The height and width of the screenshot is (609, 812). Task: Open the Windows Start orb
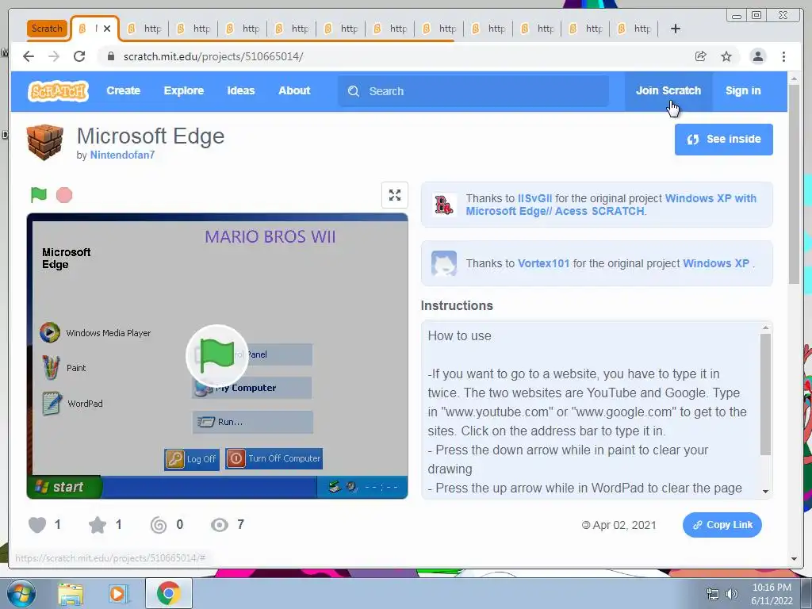tap(21, 593)
